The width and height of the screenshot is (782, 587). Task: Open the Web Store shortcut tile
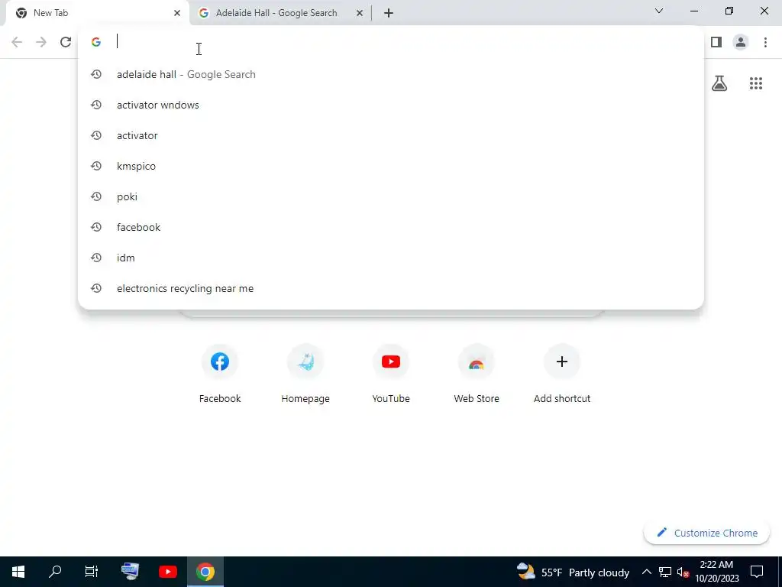pos(477,373)
